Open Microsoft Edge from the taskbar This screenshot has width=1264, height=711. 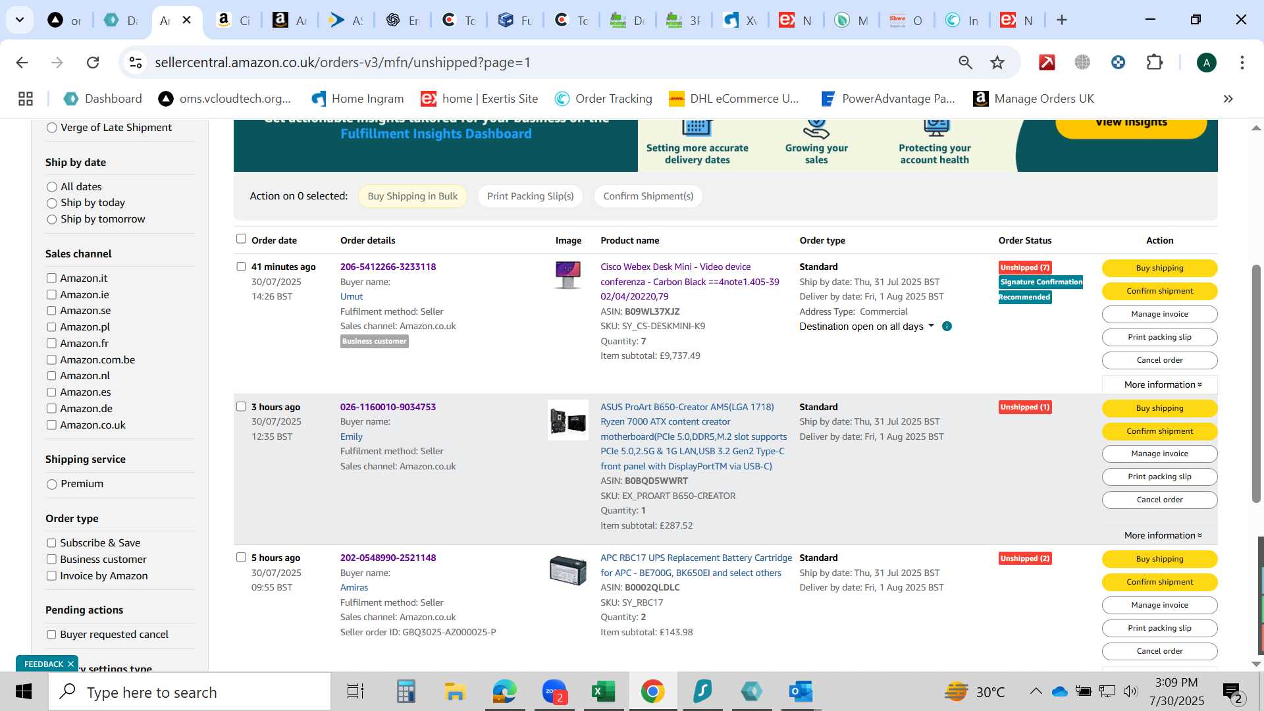(504, 692)
